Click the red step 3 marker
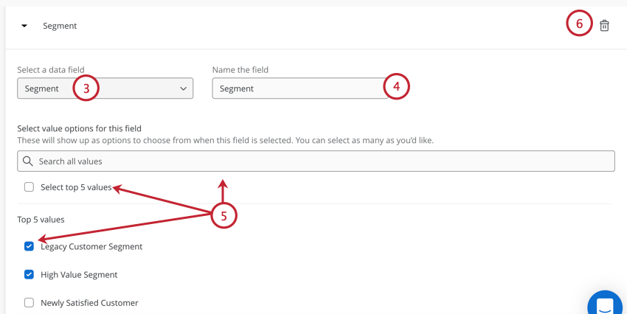Image resolution: width=627 pixels, height=314 pixels. tap(86, 88)
